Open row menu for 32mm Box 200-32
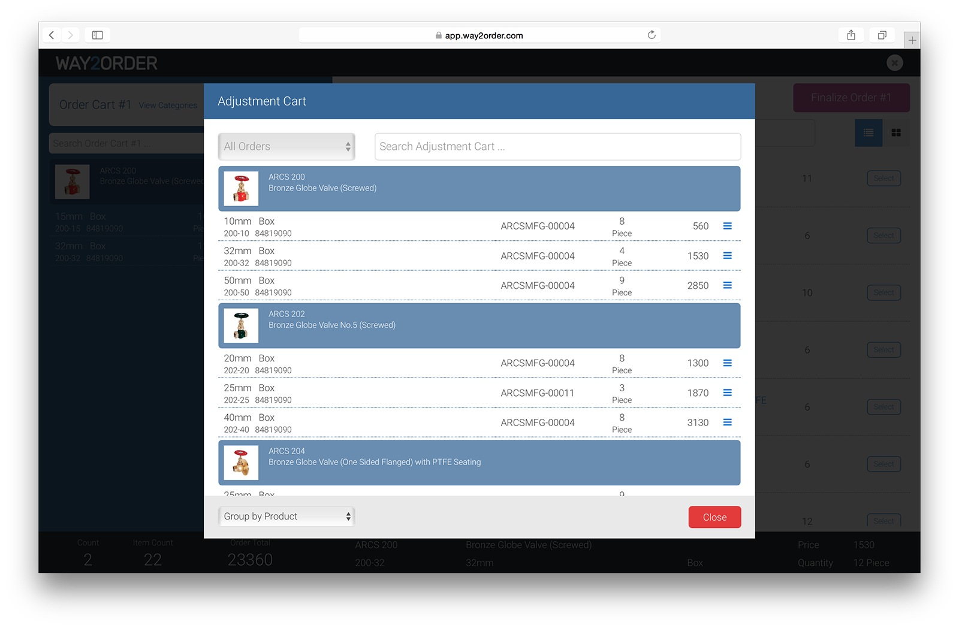959x628 pixels. pyautogui.click(x=727, y=256)
